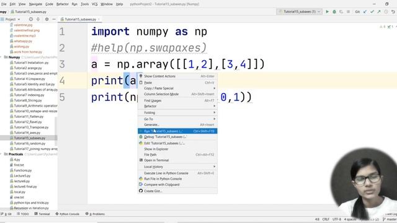Screen dimensions: 397x223
Task: Open the Problems tool window
Action: click(95, 214)
